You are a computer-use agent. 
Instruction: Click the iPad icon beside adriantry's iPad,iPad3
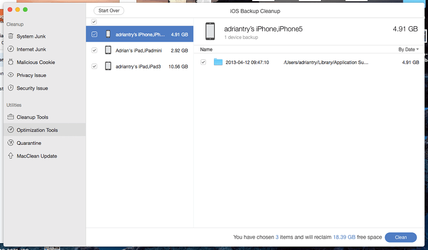click(108, 66)
